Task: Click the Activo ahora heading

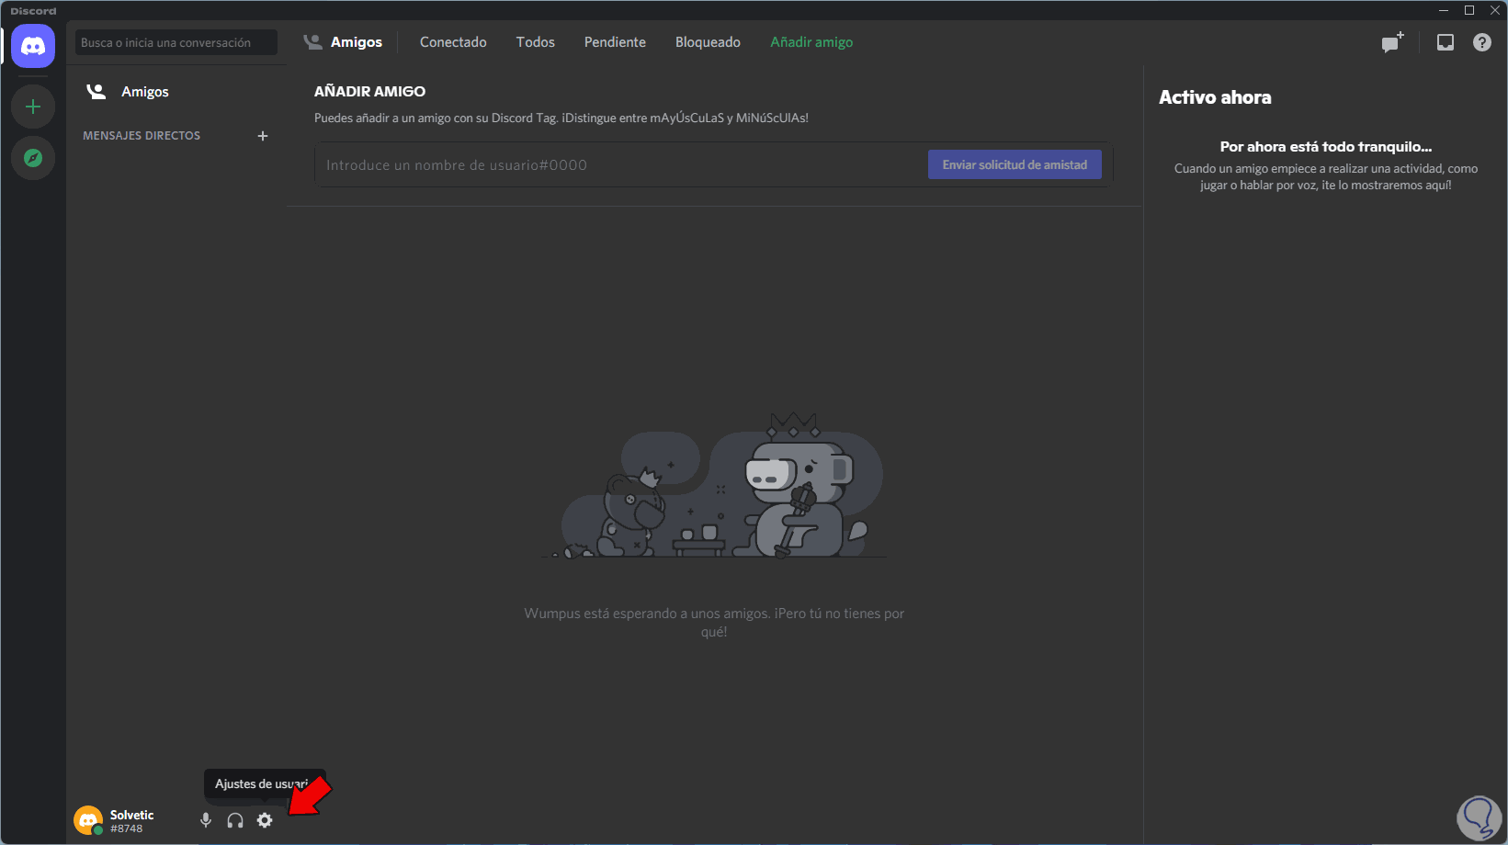Action: 1215,97
